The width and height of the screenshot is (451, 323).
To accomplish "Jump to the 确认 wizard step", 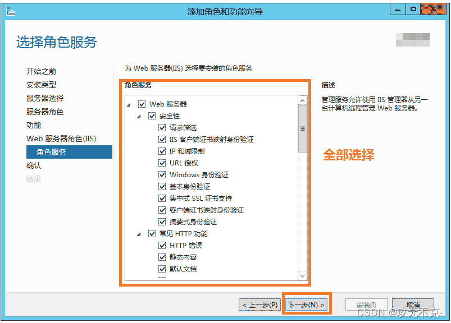I will pyautogui.click(x=34, y=165).
